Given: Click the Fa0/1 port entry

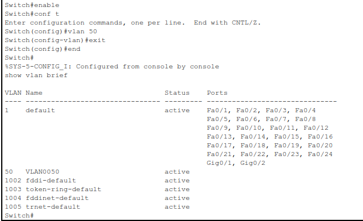Looking at the screenshot, I should 217,110.
